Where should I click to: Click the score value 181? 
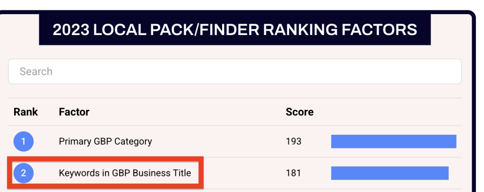coord(294,173)
